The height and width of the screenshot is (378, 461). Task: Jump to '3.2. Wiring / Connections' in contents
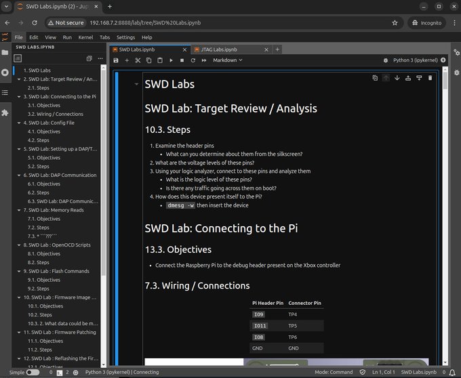pyautogui.click(x=56, y=114)
